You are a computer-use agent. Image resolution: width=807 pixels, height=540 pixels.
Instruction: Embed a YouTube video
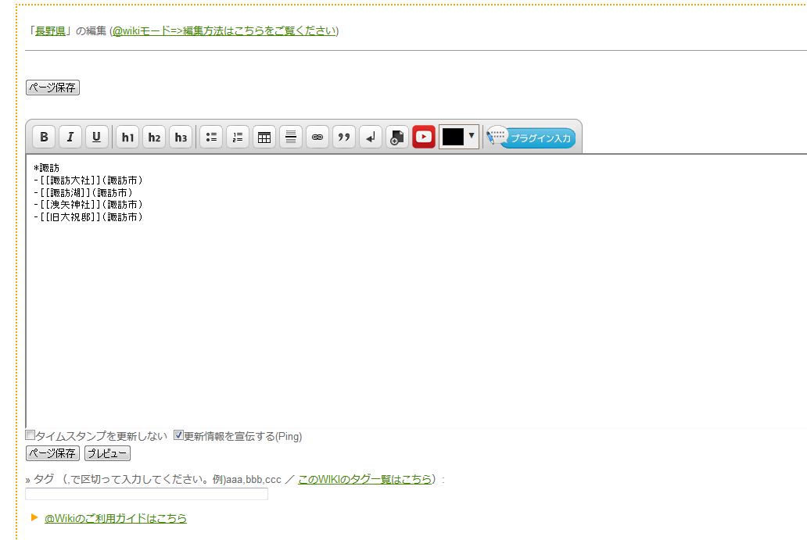click(424, 138)
